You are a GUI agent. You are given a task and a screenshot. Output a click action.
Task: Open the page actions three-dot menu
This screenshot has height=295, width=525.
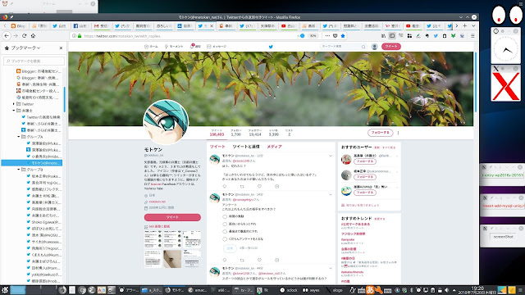click(x=327, y=36)
